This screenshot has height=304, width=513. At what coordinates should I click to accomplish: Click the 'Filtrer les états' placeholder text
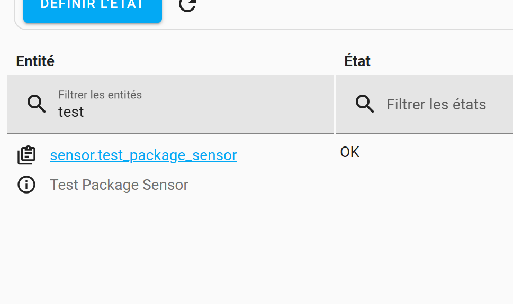tap(436, 105)
